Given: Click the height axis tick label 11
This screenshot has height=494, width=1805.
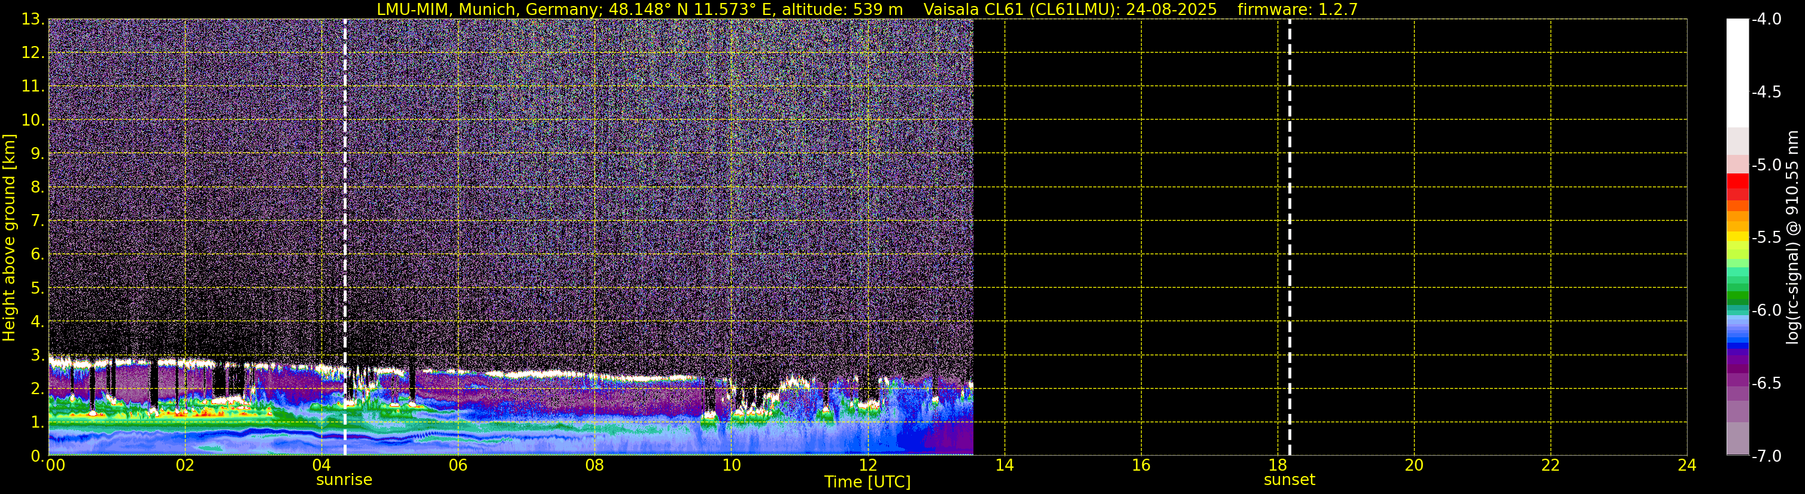Looking at the screenshot, I should click(32, 86).
